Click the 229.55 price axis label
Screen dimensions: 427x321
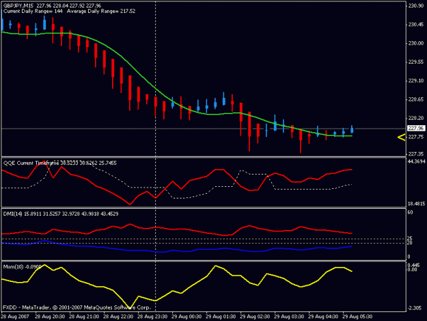tap(416, 62)
